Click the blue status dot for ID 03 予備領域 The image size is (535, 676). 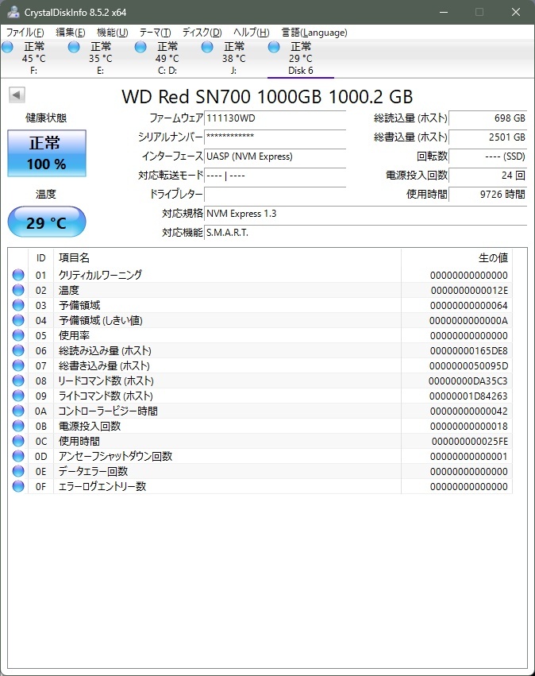click(18, 305)
